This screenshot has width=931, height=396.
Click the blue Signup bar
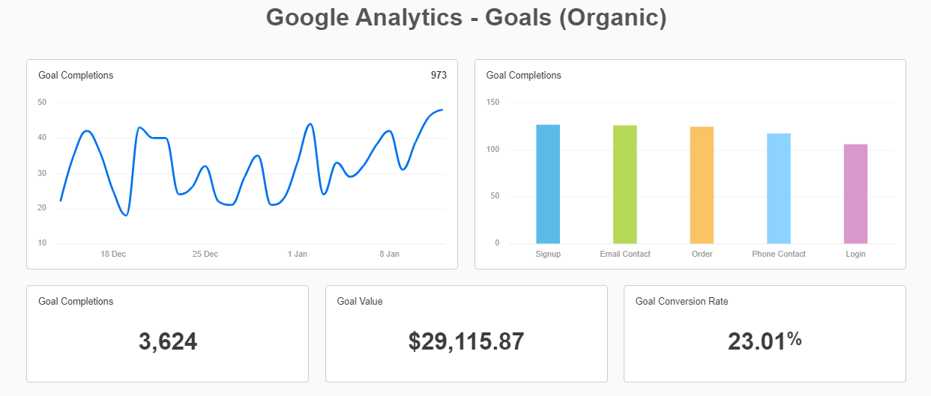point(548,184)
